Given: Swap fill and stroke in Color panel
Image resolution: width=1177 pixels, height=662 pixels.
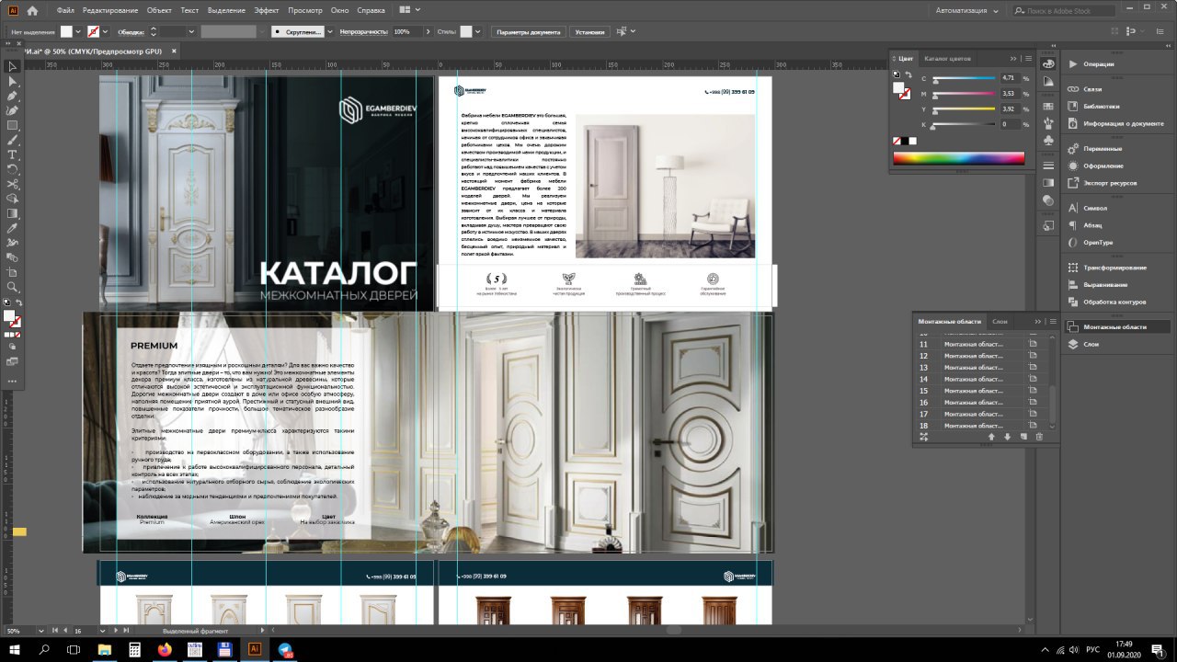Looking at the screenshot, I should (x=908, y=75).
